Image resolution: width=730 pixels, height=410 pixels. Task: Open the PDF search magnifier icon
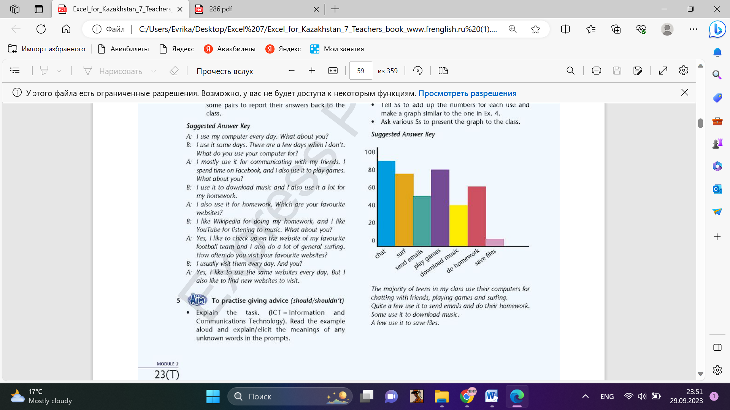tap(570, 71)
